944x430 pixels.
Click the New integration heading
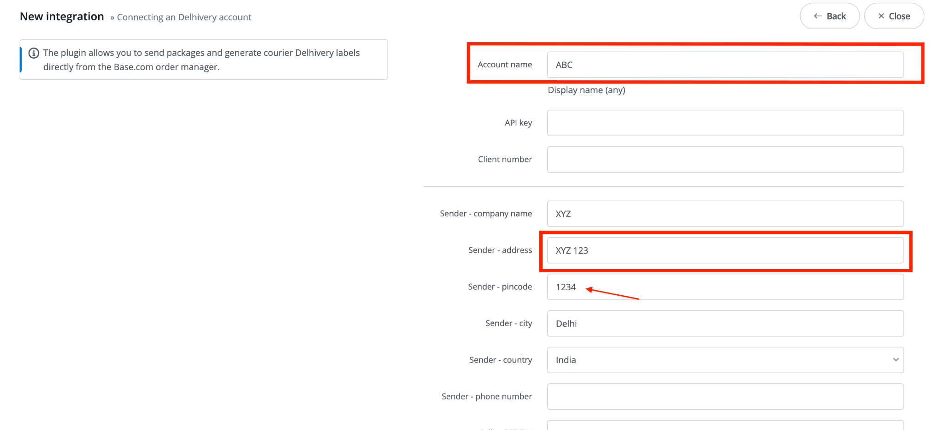[62, 17]
